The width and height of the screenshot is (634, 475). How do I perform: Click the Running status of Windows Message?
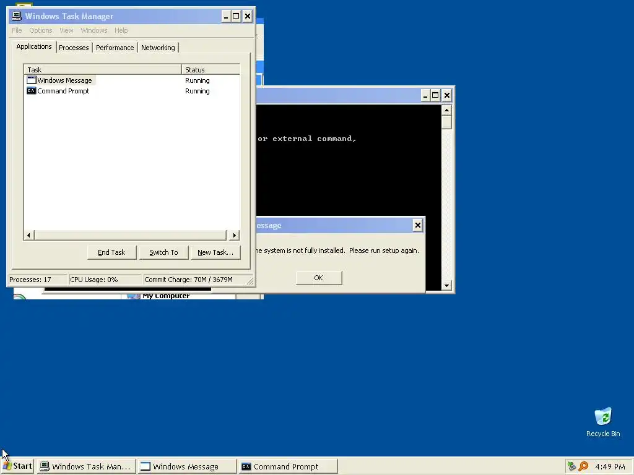click(198, 80)
